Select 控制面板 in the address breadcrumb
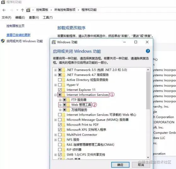 click(42, 10)
